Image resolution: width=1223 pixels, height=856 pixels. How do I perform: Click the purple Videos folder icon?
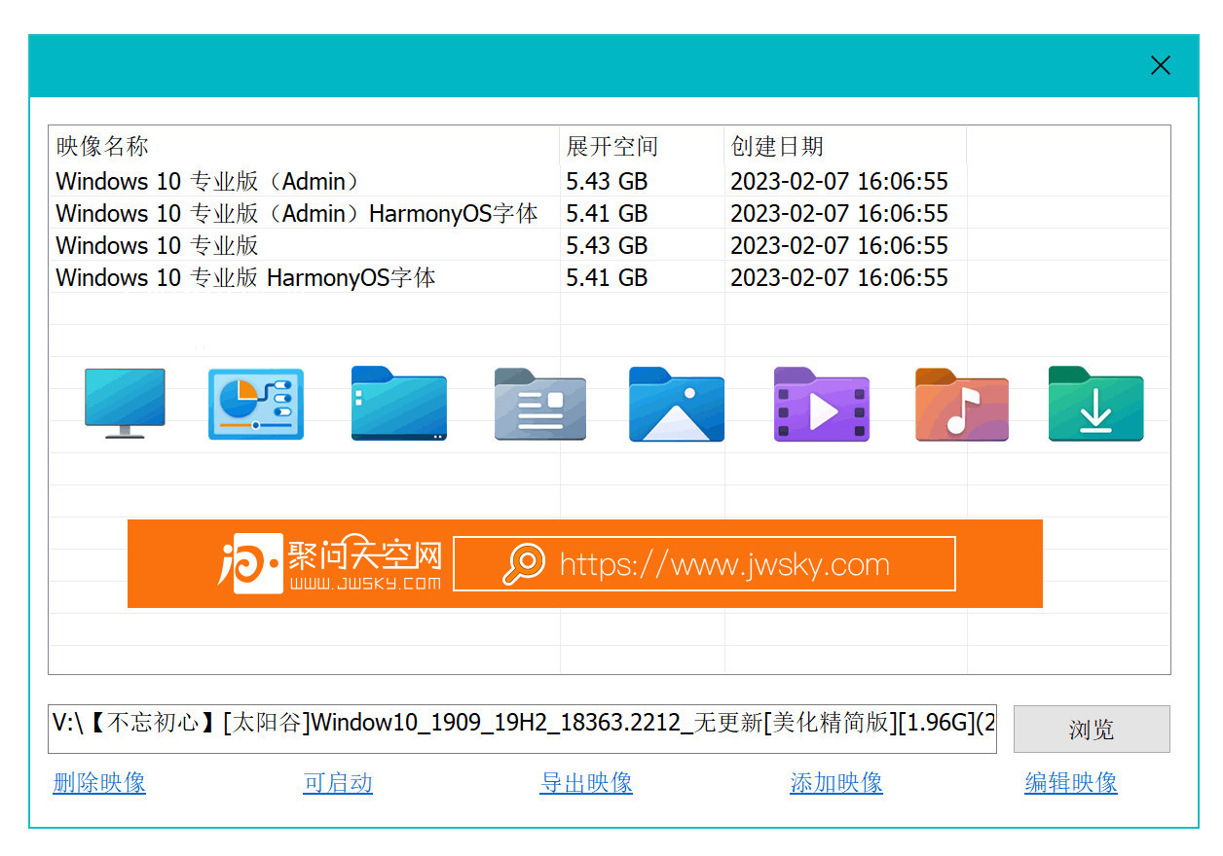point(821,405)
